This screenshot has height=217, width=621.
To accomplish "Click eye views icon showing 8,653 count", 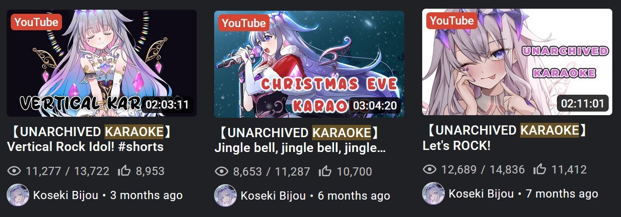I will pyautogui.click(x=222, y=171).
